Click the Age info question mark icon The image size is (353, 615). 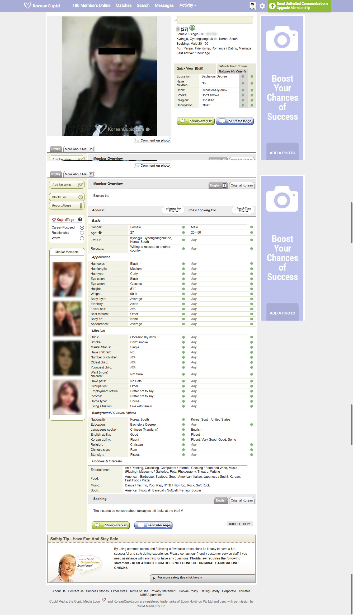pos(100,233)
